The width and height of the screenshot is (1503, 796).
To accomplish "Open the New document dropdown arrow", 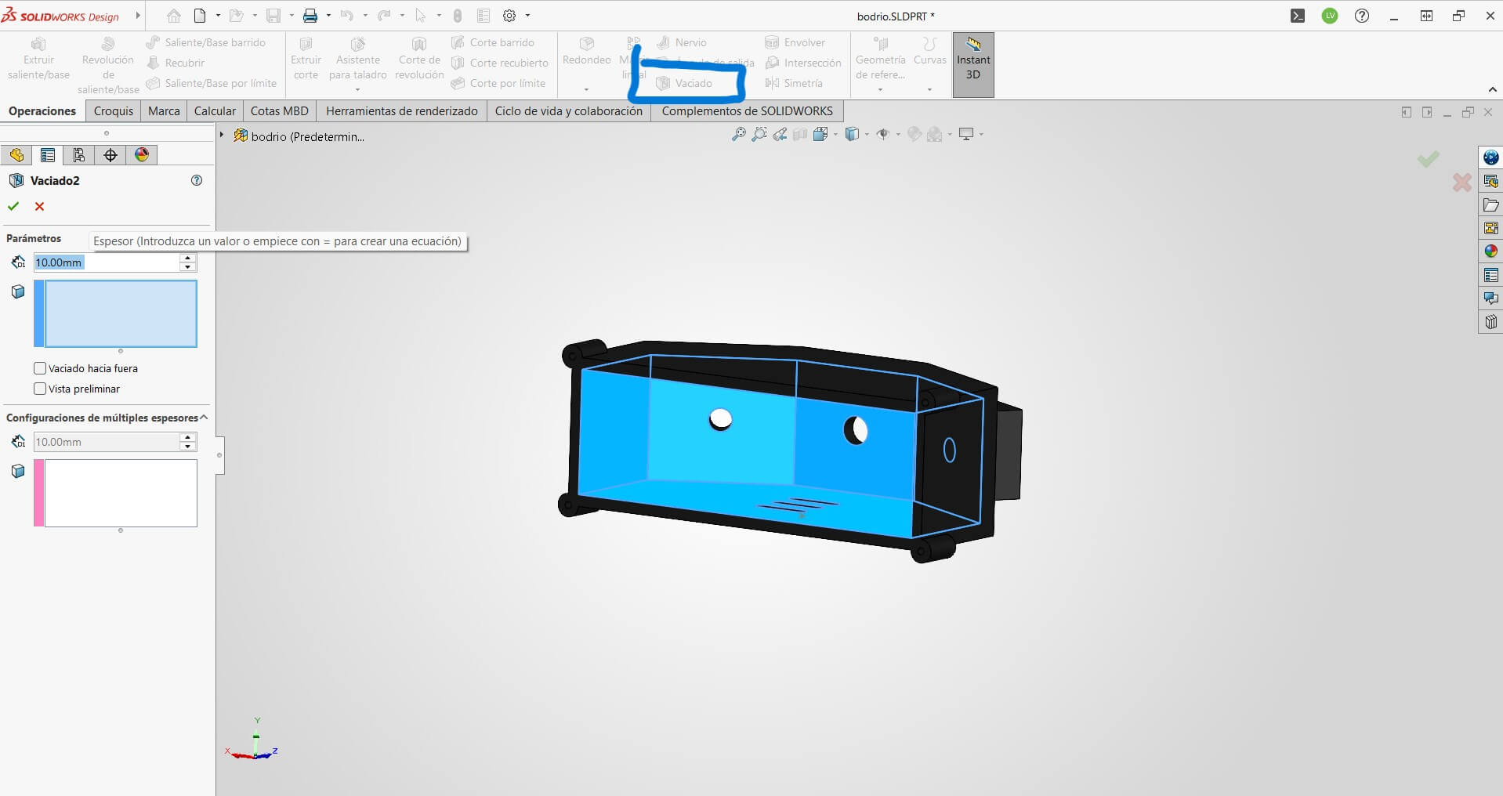I will click(x=218, y=16).
